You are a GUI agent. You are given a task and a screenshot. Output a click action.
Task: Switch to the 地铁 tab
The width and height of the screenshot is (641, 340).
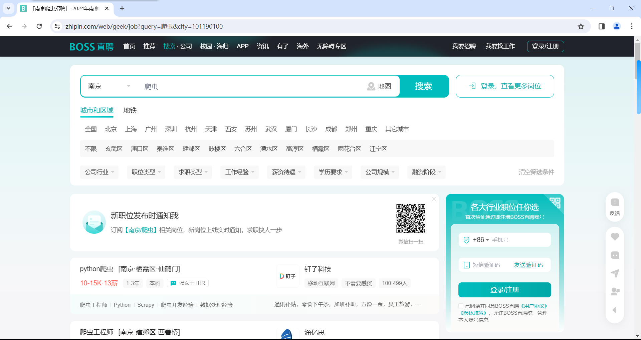(x=130, y=110)
